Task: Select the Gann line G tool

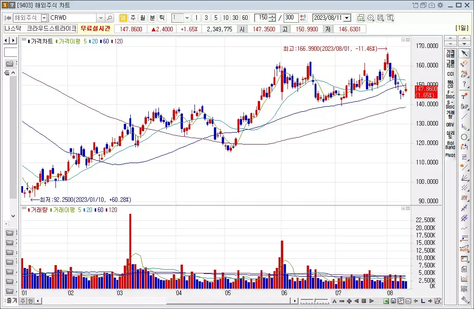Action: 464,167
